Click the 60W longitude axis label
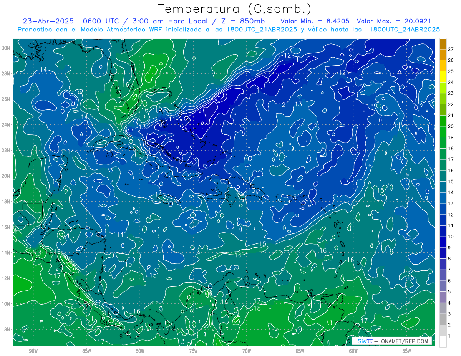The height and width of the screenshot is (356, 461). pos(353,351)
